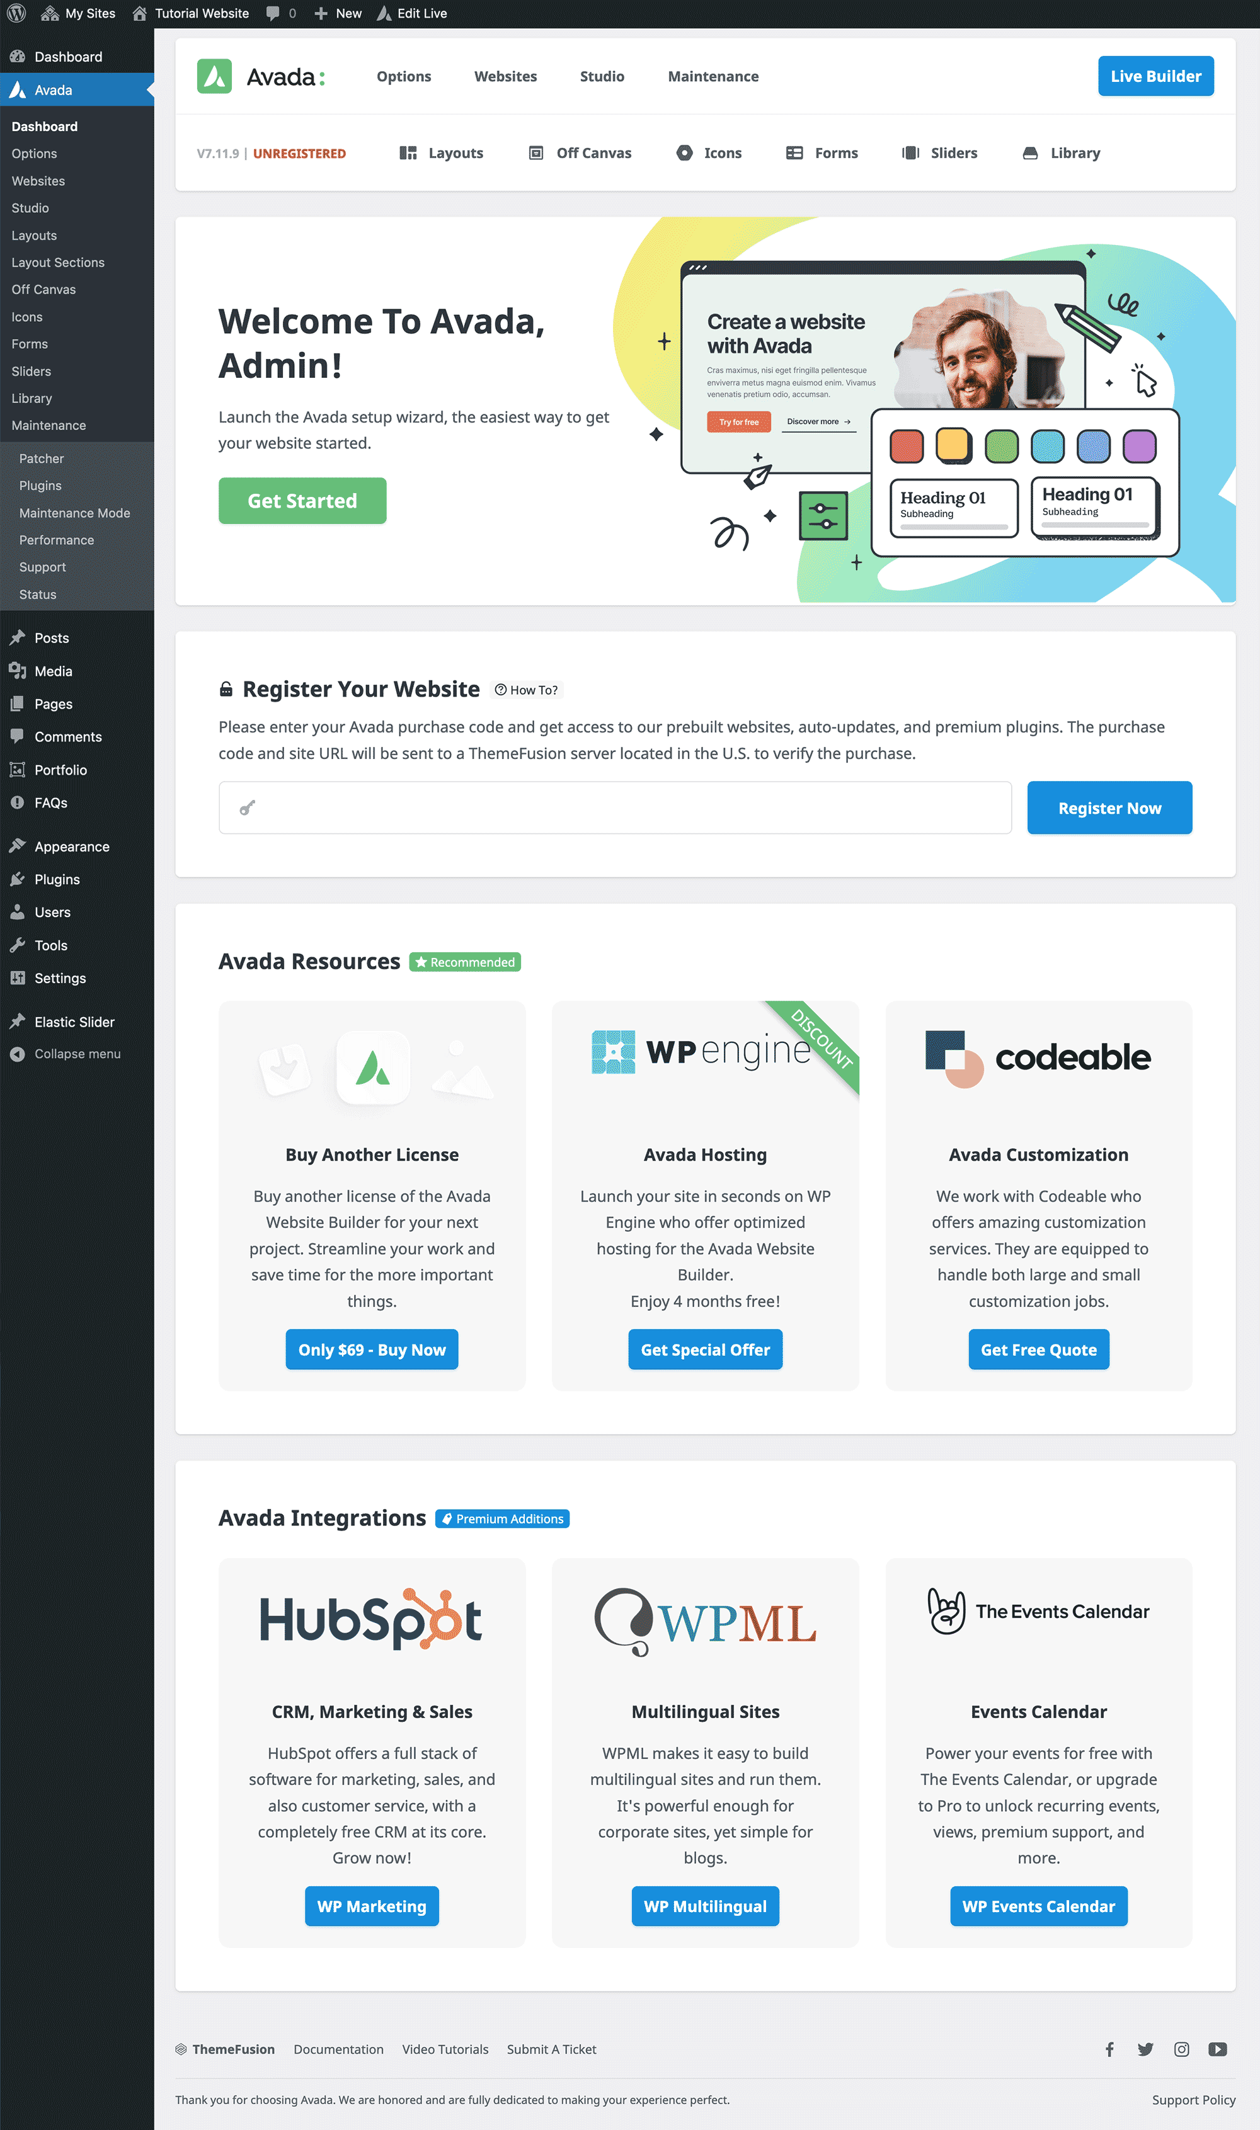This screenshot has height=2130, width=1260.
Task: Click the Facebook icon in footer
Action: (1109, 2049)
